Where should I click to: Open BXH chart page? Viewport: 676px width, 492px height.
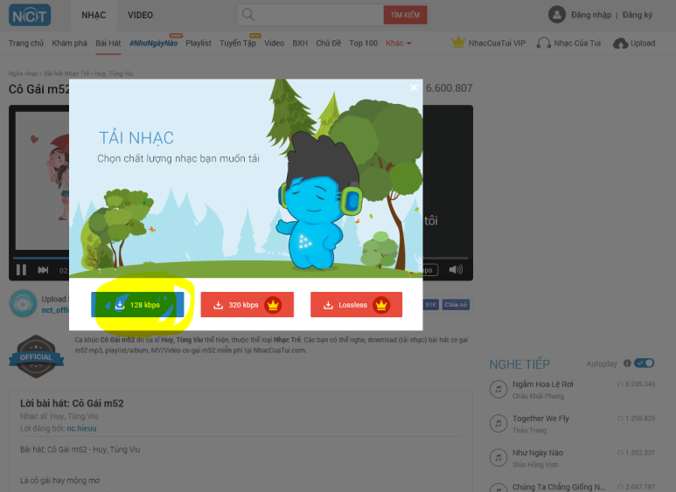pyautogui.click(x=300, y=43)
